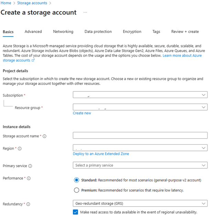Expand the Subscription dropdown

click(x=140, y=95)
